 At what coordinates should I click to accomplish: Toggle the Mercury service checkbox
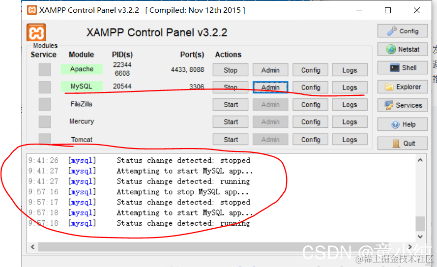[45, 122]
